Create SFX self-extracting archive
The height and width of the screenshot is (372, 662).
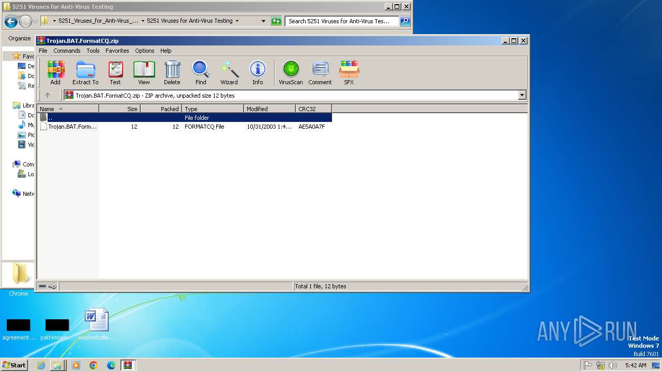[x=349, y=72]
